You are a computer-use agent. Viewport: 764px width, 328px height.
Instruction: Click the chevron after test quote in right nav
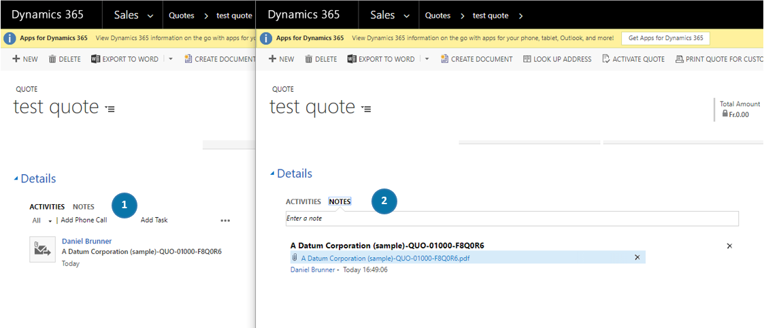(x=520, y=16)
